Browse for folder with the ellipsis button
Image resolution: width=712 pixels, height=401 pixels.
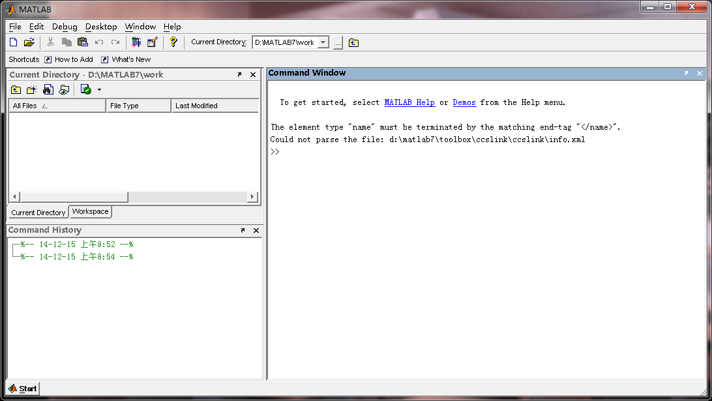tap(338, 42)
